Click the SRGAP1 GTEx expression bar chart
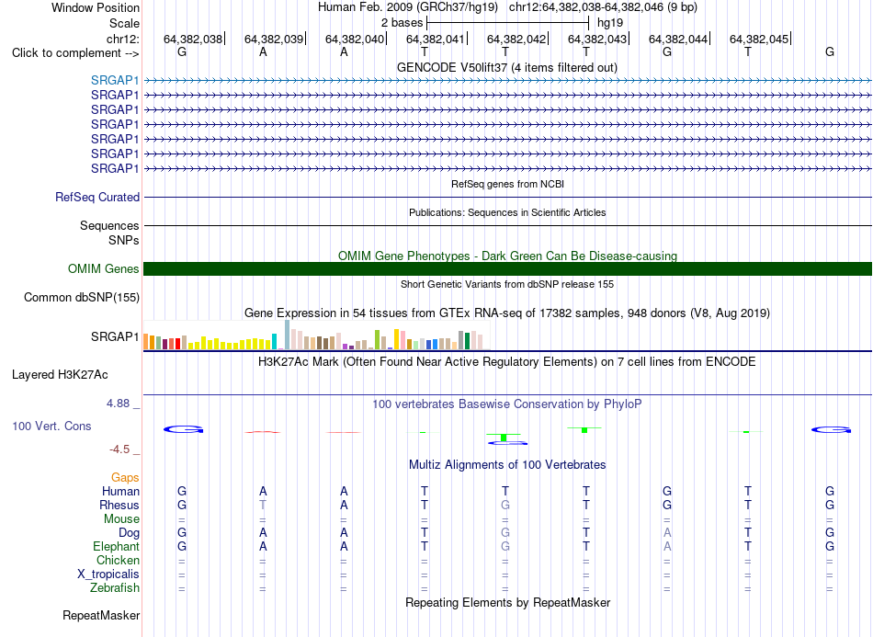Screen dimensions: 873x637 [316, 336]
